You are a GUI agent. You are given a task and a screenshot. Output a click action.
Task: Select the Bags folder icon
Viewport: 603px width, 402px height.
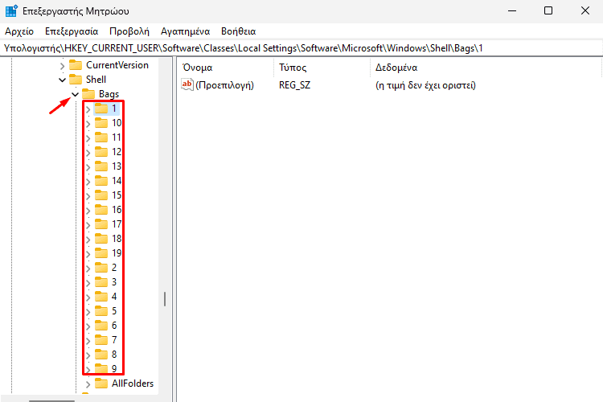(x=88, y=94)
